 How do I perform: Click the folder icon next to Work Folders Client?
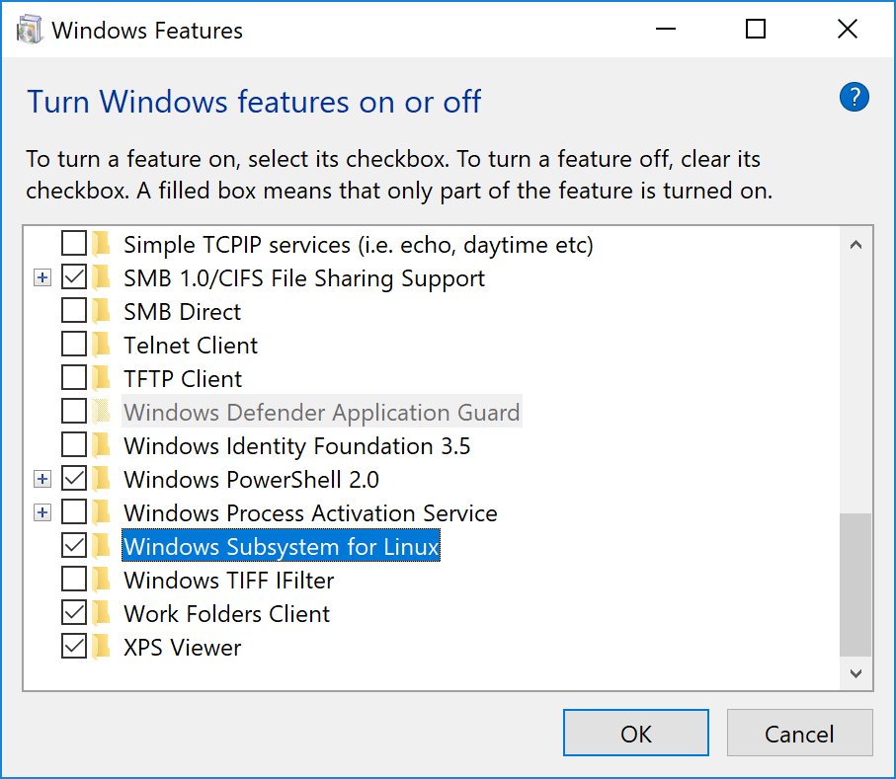tap(102, 613)
